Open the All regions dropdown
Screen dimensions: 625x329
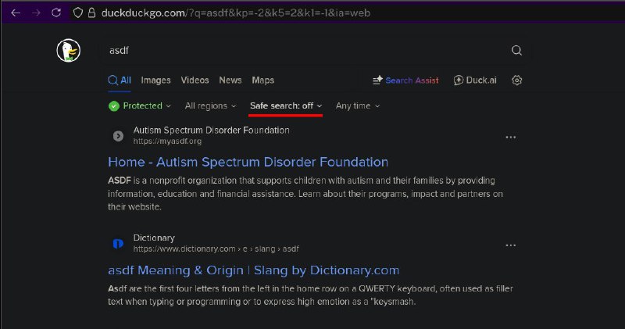[210, 105]
